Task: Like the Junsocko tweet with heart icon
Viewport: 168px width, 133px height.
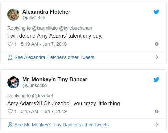Action: tap(10, 111)
